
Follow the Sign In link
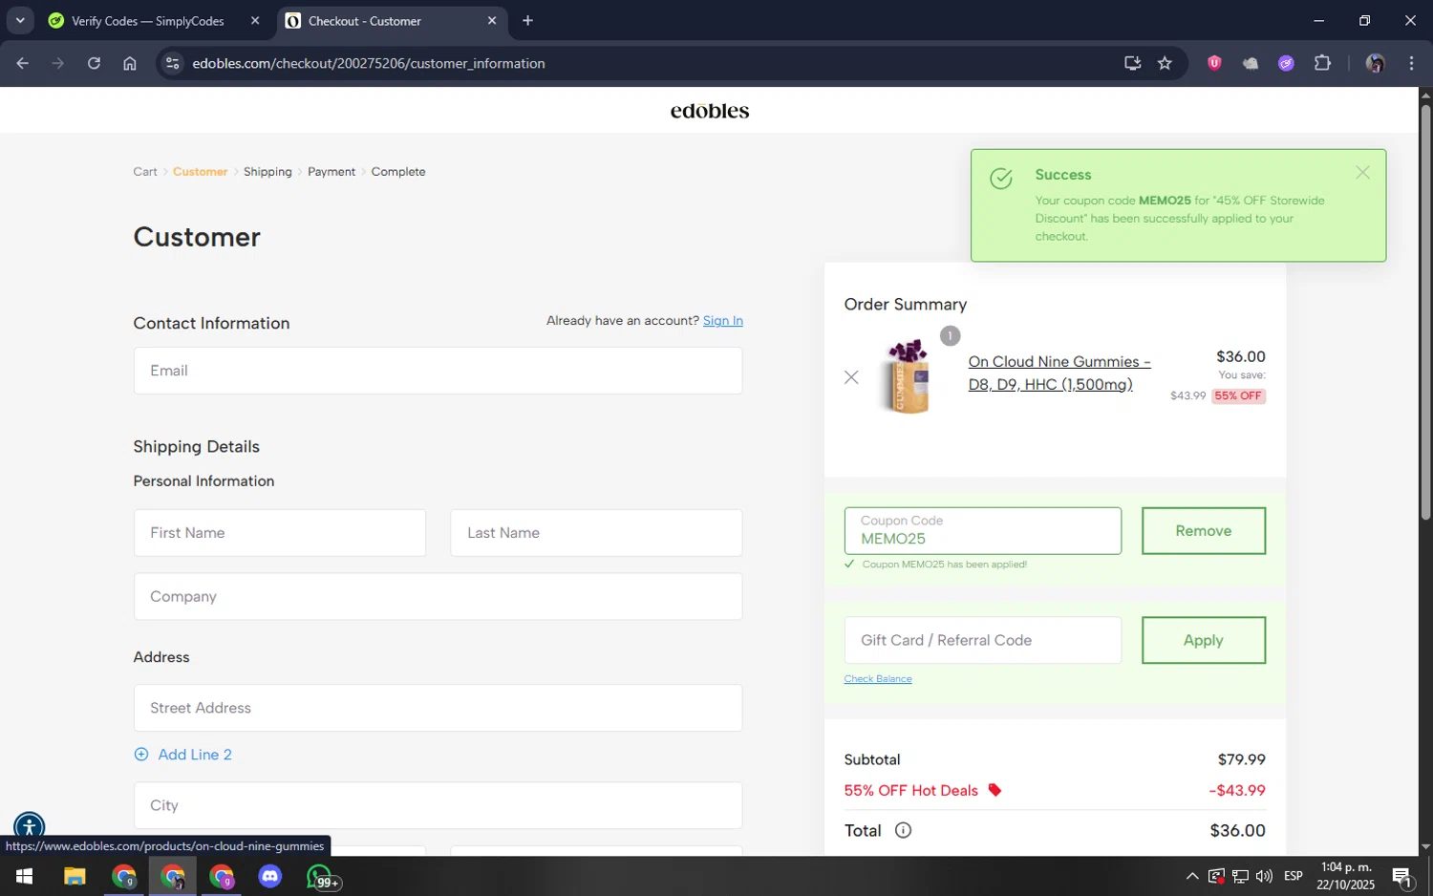point(723,320)
